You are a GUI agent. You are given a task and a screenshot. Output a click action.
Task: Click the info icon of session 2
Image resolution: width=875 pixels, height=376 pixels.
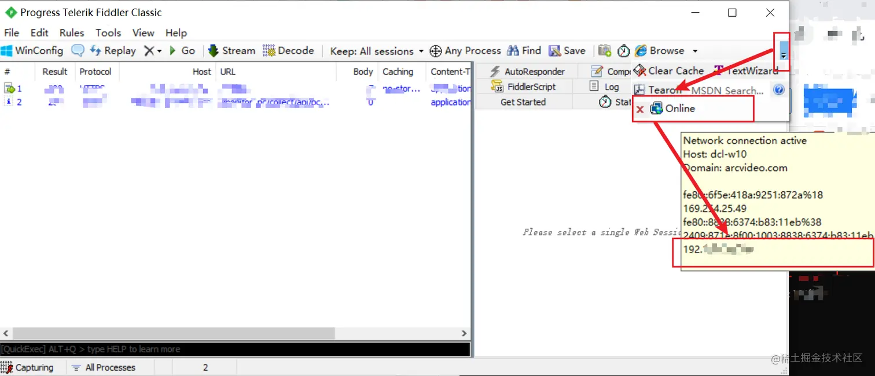pyautogui.click(x=8, y=102)
